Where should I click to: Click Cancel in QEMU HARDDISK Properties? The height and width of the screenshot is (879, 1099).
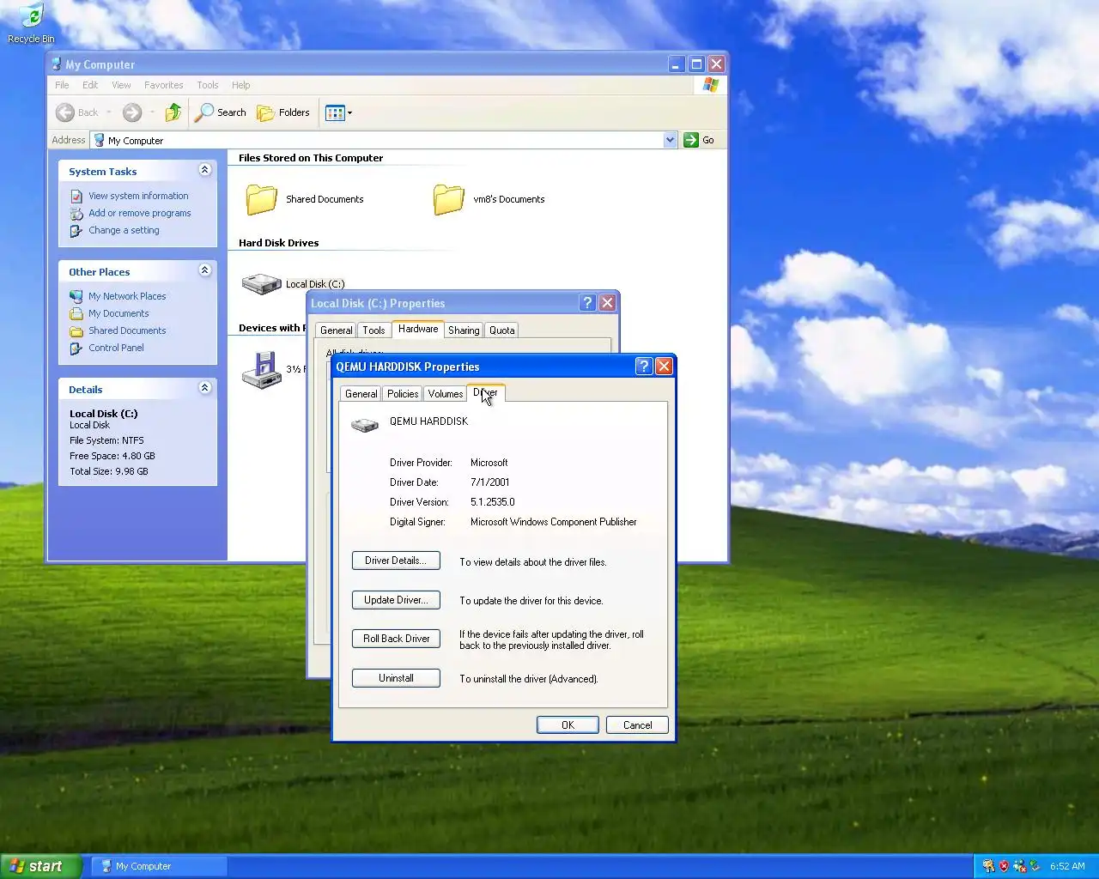(637, 725)
